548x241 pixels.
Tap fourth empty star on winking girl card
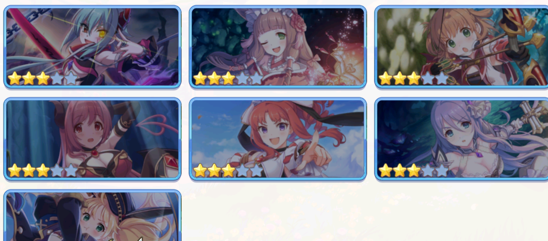pyautogui.click(x=242, y=79)
